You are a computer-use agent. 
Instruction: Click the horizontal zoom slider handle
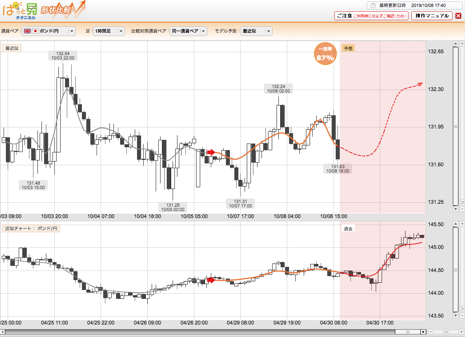click(x=446, y=331)
